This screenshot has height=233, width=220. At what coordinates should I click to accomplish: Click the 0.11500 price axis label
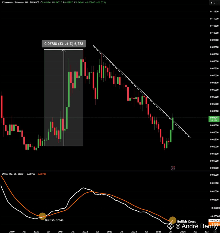(214, 12)
